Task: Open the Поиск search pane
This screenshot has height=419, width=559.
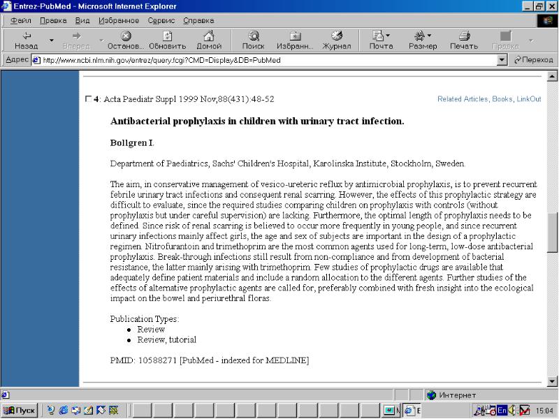Action: coord(253,41)
